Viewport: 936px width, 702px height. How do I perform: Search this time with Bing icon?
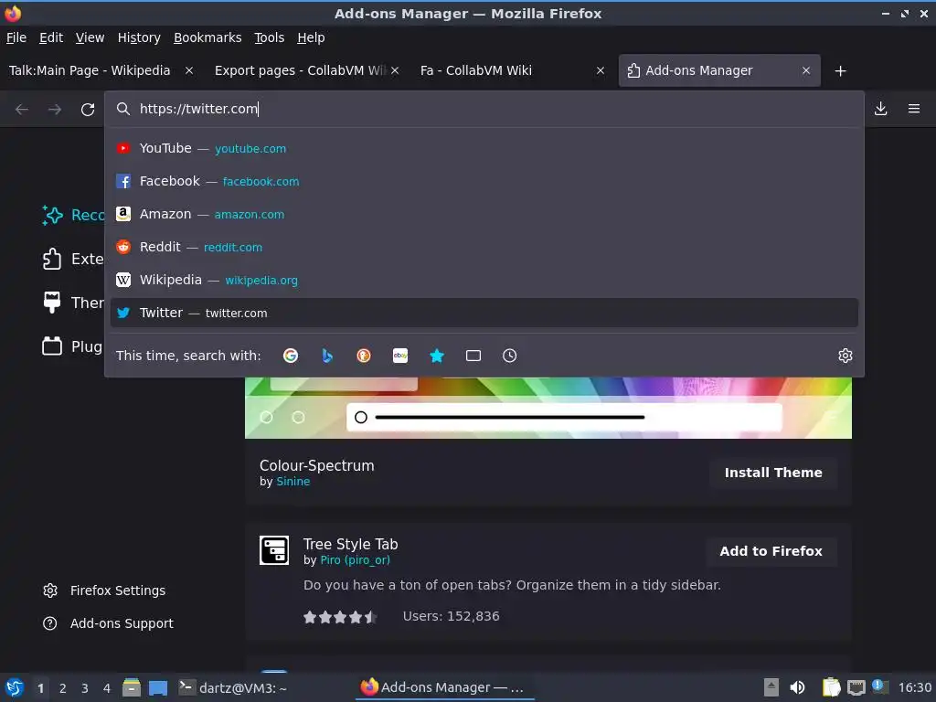coord(327,356)
